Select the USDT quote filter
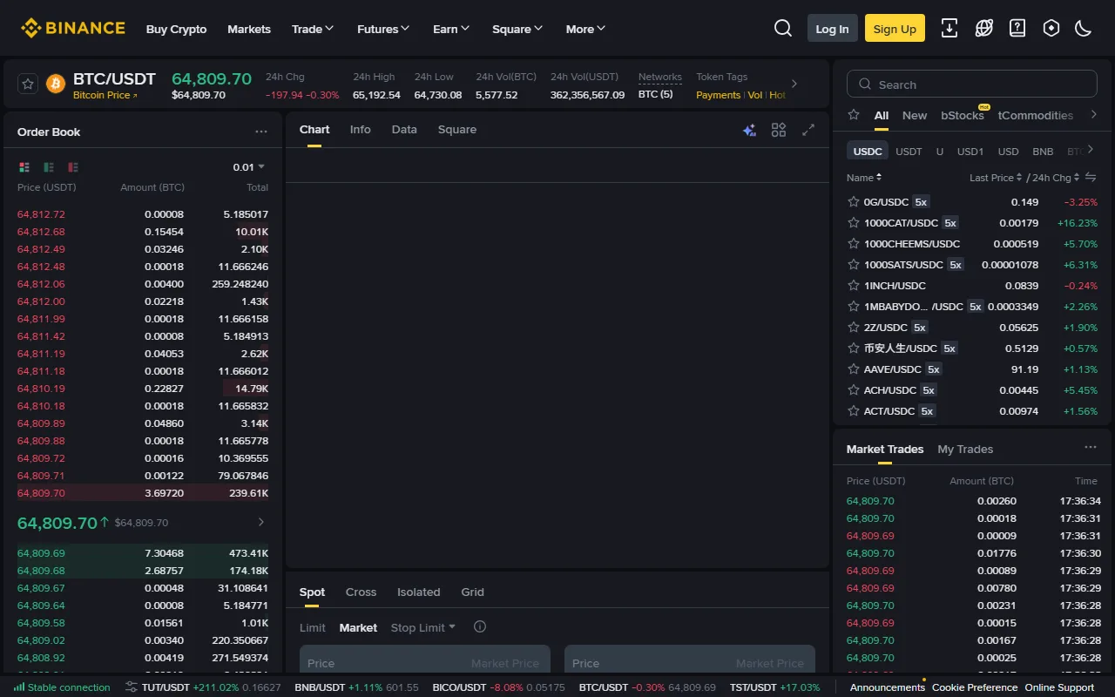This screenshot has height=697, width=1115. coord(909,151)
